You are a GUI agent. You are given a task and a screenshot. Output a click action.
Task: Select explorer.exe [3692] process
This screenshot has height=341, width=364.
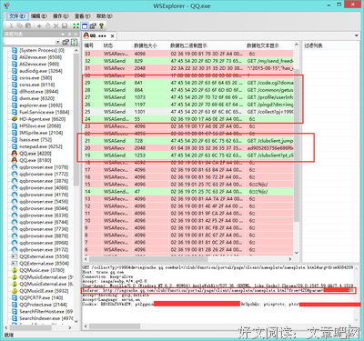41,105
